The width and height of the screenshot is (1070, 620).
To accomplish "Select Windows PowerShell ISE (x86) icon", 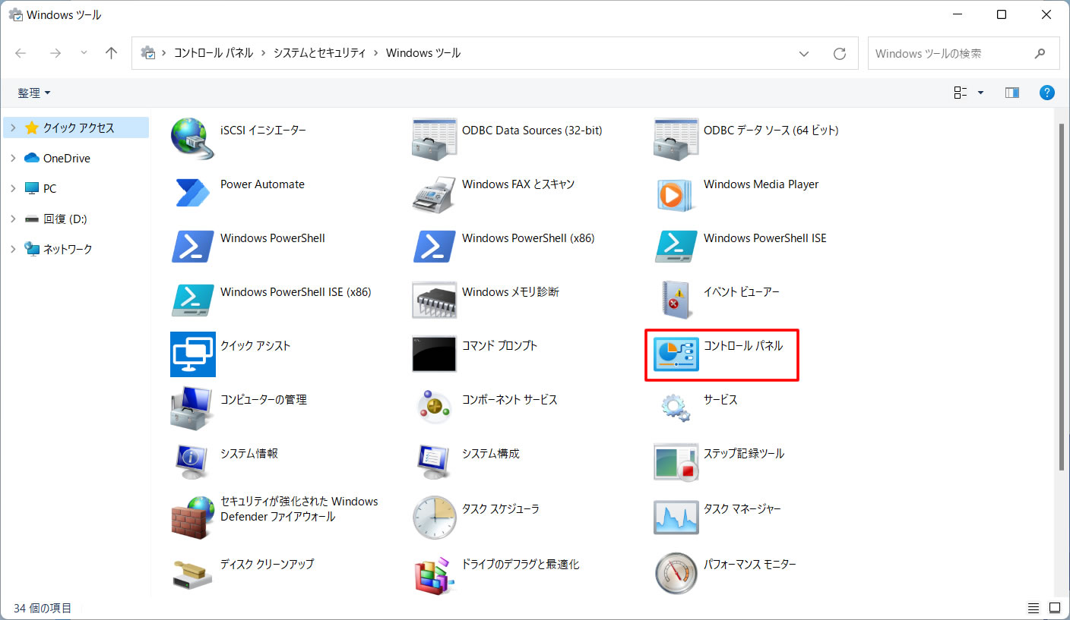I will tap(192, 301).
